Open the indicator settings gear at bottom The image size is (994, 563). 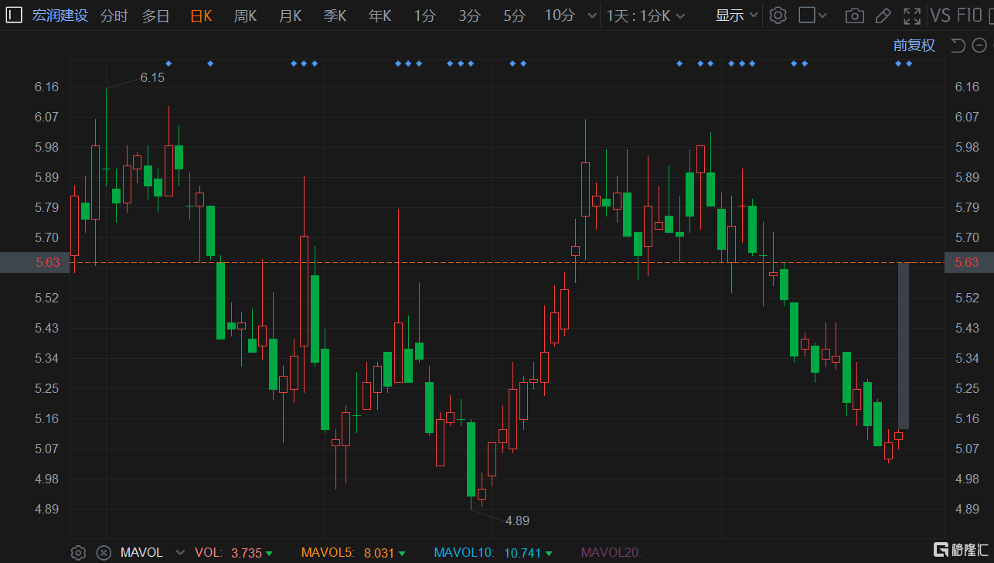[x=78, y=552]
